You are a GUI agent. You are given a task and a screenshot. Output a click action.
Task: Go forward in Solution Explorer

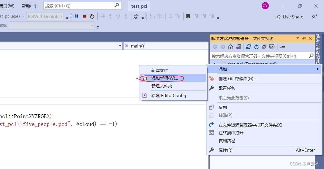(x=223, y=47)
